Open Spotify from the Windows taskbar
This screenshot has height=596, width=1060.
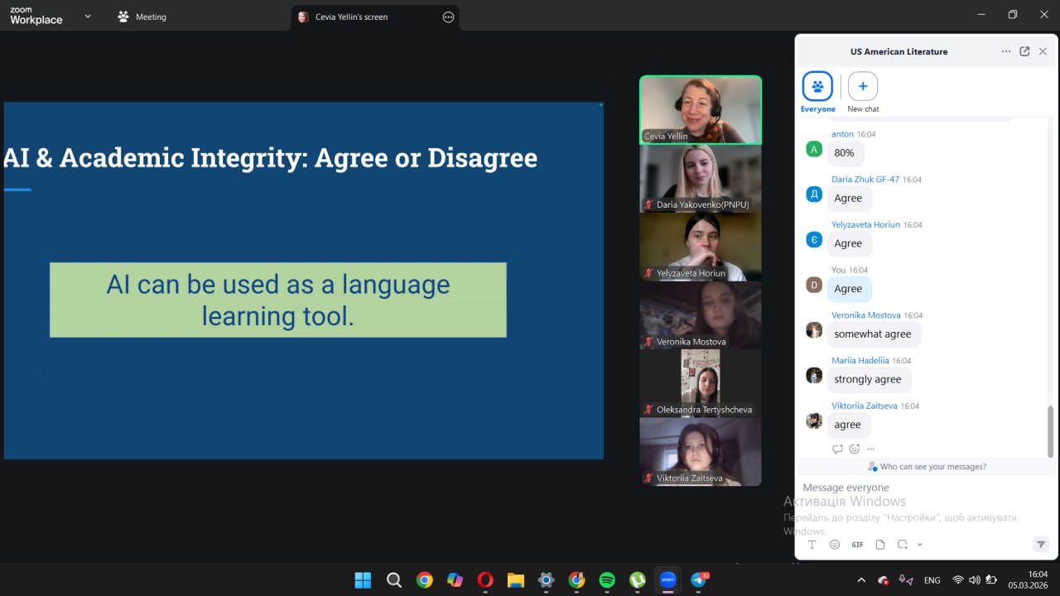(607, 580)
